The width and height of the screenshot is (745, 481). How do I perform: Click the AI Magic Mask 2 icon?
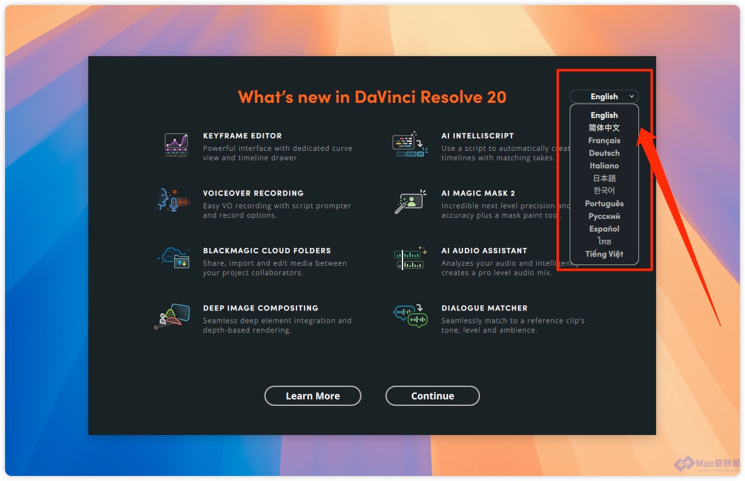click(x=411, y=201)
